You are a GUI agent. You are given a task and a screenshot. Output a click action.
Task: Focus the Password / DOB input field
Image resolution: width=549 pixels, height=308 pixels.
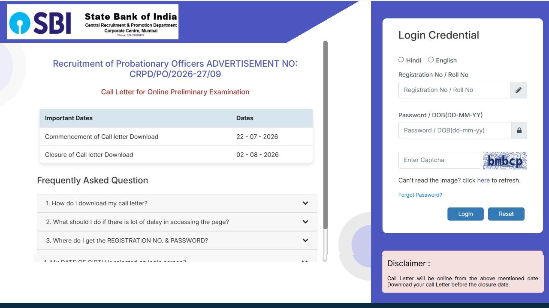pos(455,130)
